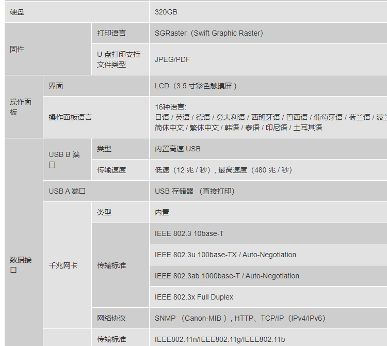Click the IEEE 802.3x Full Duplex entry
Viewport: 387px width, 346px height.
194,297
